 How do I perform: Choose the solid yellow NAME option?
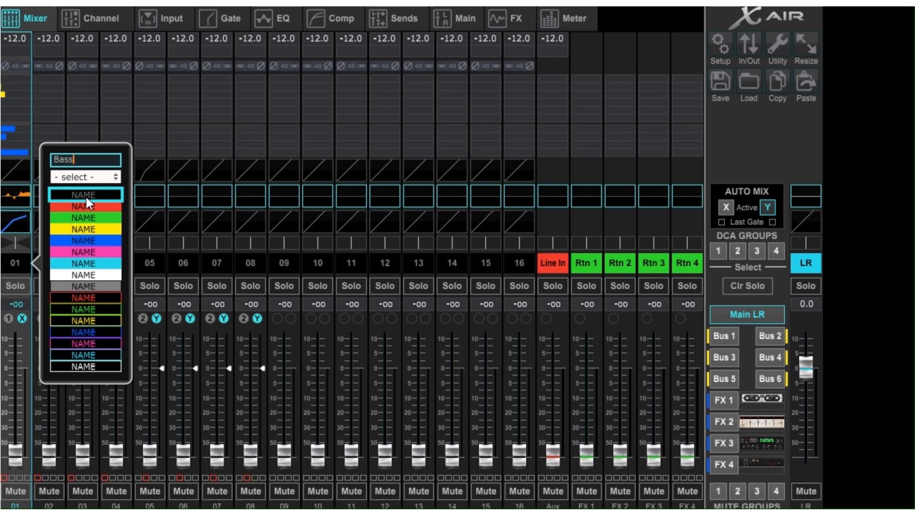84,229
